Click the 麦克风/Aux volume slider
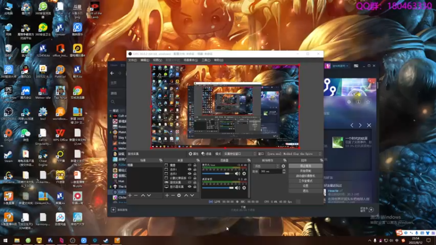Image resolution: width=436 pixels, height=245 pixels. pyautogui.click(x=217, y=174)
